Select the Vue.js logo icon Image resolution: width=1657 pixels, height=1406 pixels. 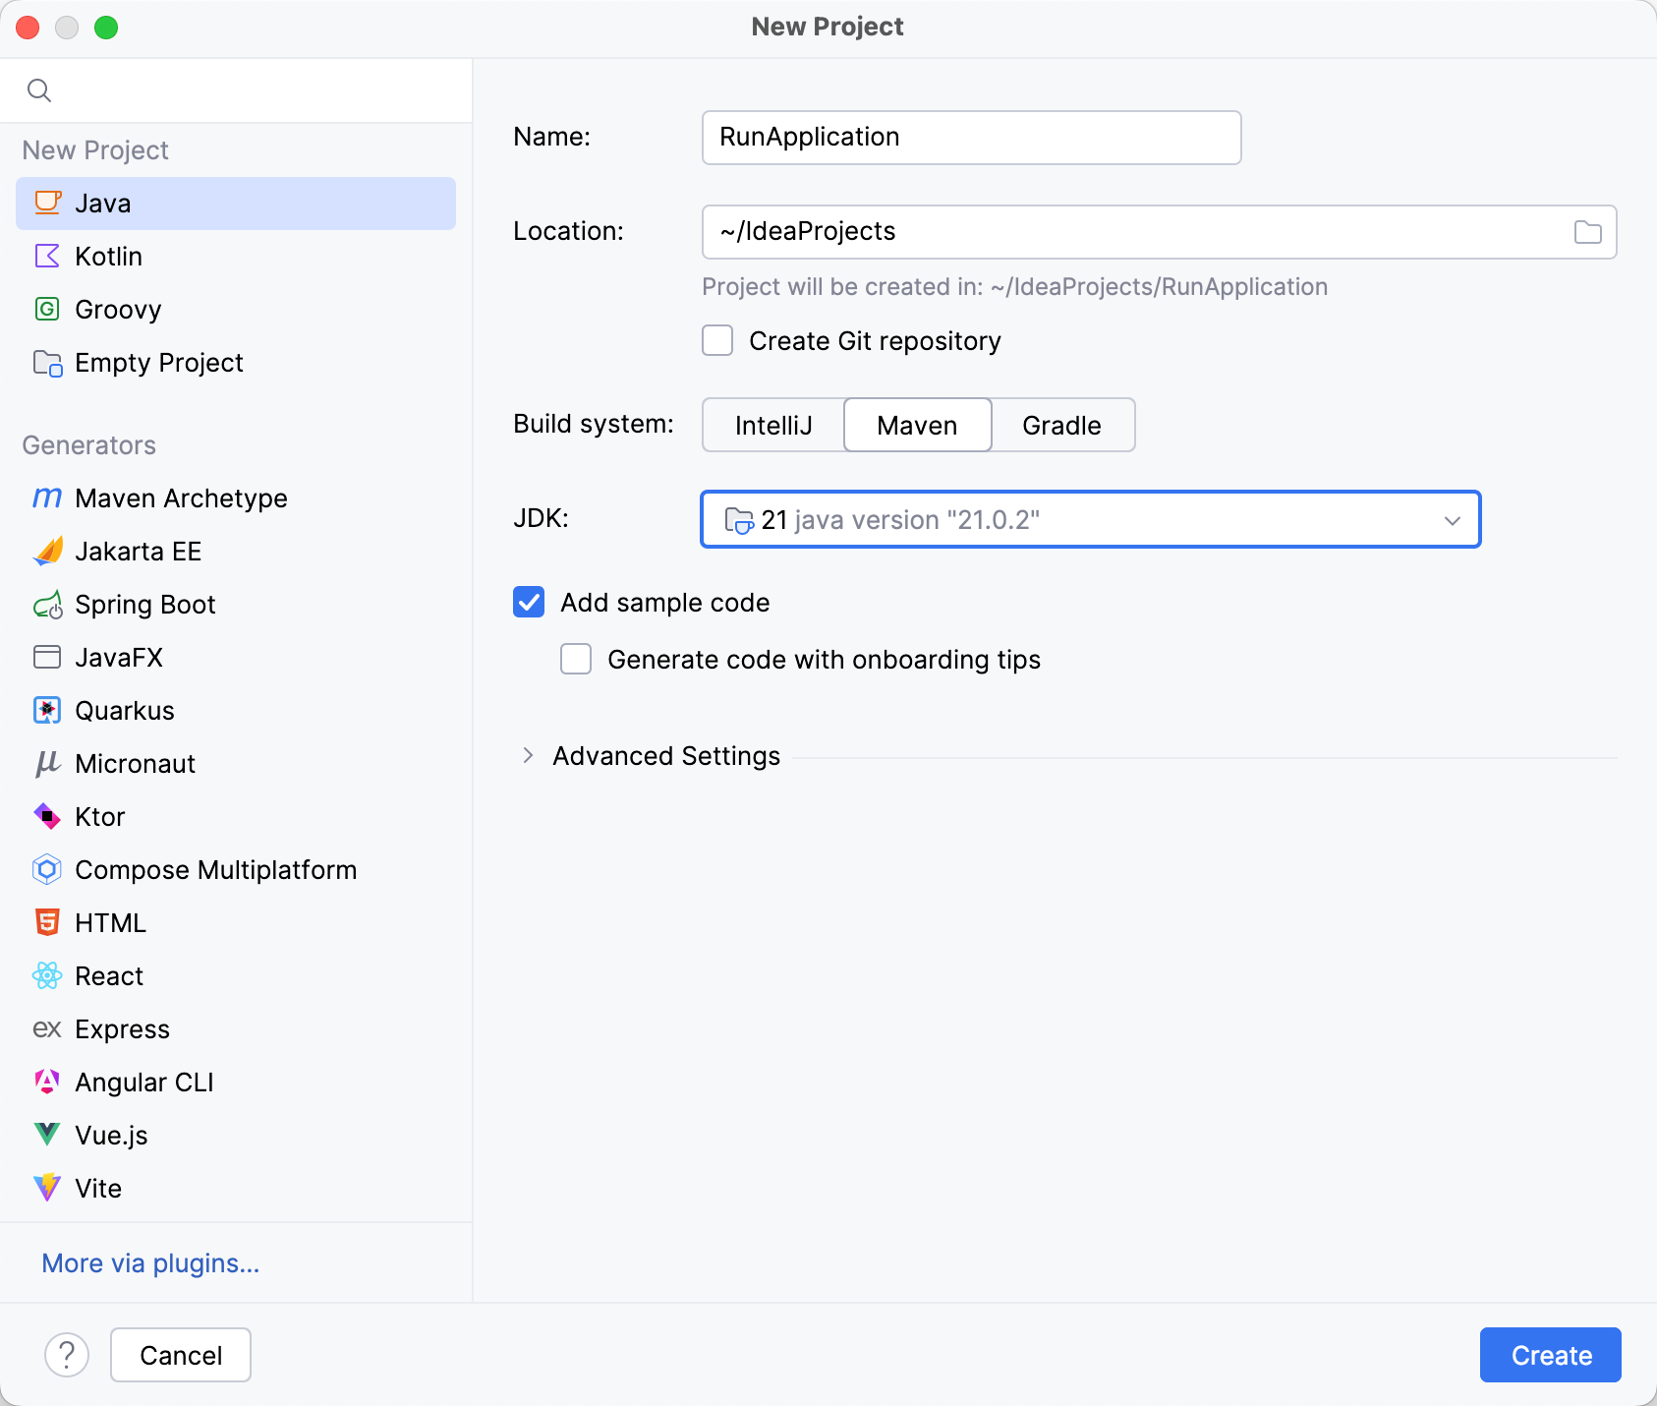[47, 1136]
